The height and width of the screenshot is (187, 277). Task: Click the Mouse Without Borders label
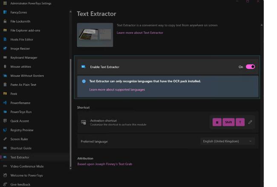click(x=27, y=76)
